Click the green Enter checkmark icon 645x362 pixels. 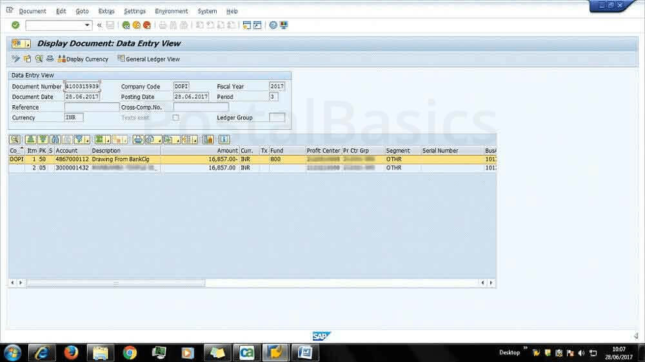pos(15,25)
